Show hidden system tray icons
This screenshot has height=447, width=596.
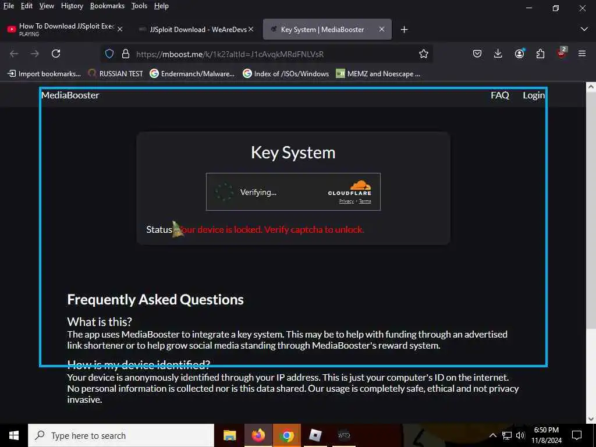pos(492,435)
